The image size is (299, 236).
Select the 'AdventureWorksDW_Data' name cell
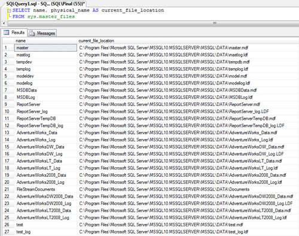(x=45, y=147)
